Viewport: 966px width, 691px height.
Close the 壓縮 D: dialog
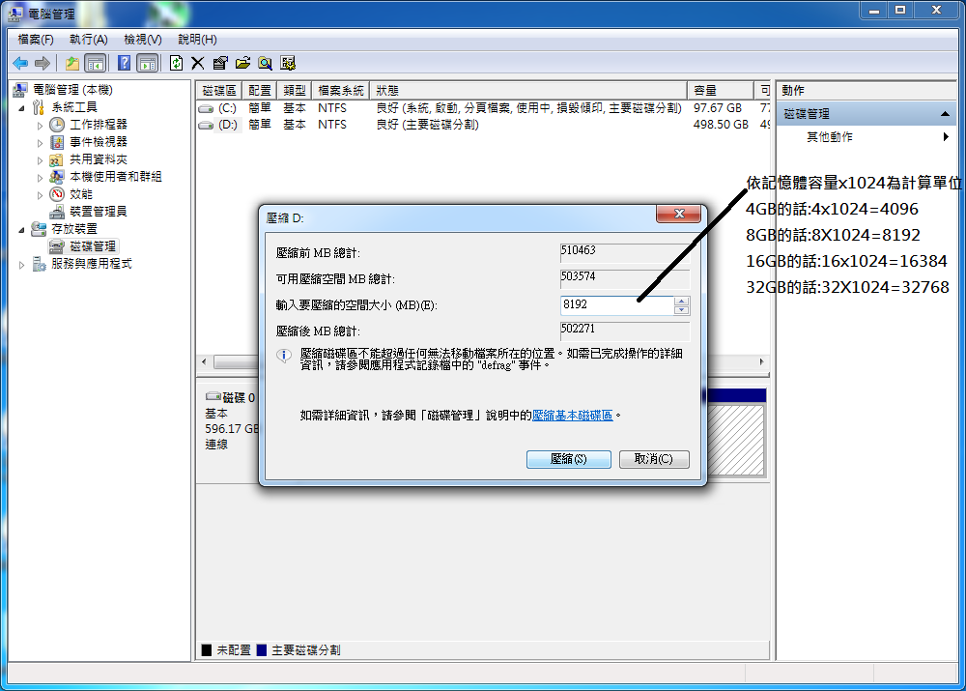coord(679,214)
